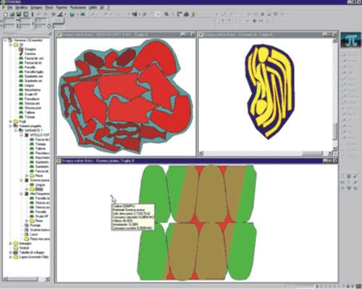
Task: Collapse the Varianti progetto tree node
Action: [x=11, y=126]
